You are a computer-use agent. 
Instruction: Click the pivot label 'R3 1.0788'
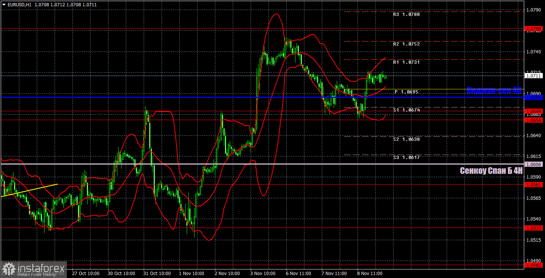[x=407, y=14]
